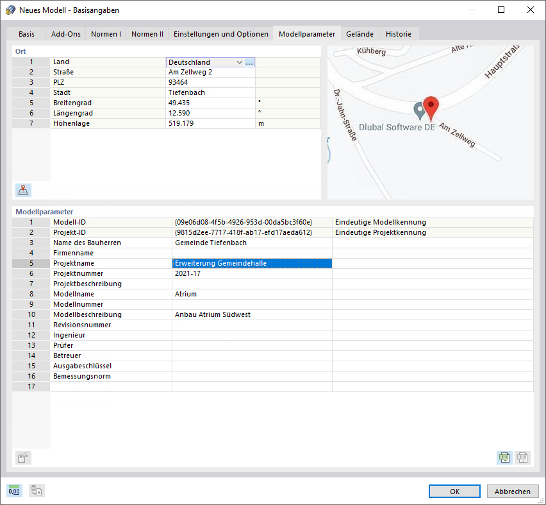Click the Höhenlage value cell

211,123
